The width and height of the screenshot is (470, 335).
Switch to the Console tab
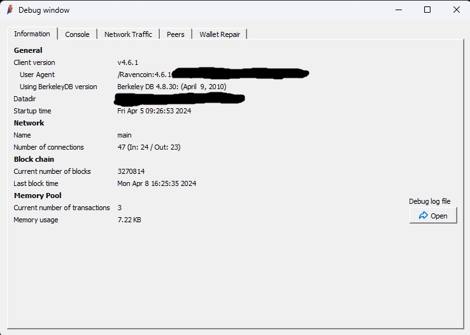pyautogui.click(x=77, y=34)
